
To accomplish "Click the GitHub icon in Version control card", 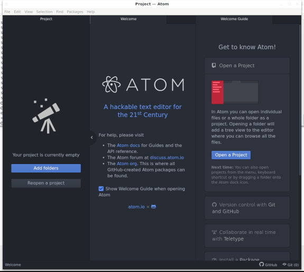I will point(214,205).
